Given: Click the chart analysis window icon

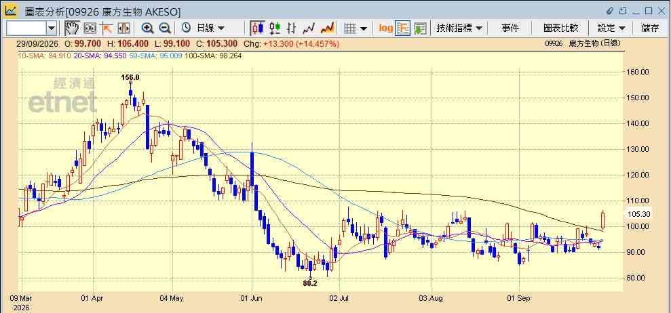Looking at the screenshot, I should 11,11.
